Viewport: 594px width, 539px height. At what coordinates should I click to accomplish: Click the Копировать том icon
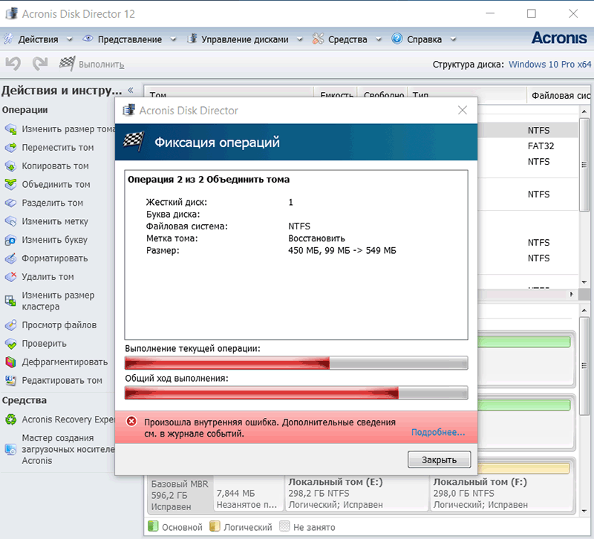[10, 166]
